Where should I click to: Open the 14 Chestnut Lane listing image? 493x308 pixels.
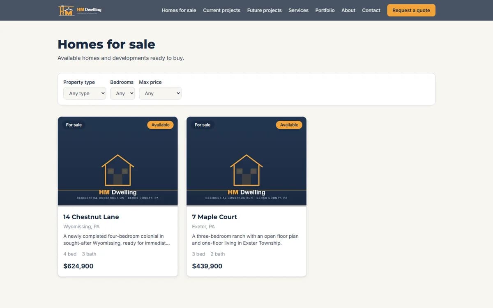click(117, 161)
